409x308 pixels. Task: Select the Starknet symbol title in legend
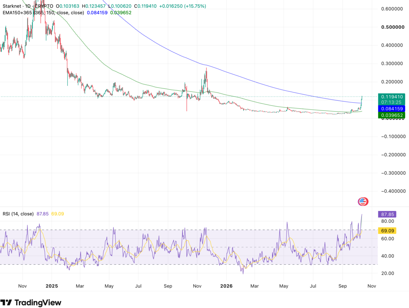click(x=11, y=6)
